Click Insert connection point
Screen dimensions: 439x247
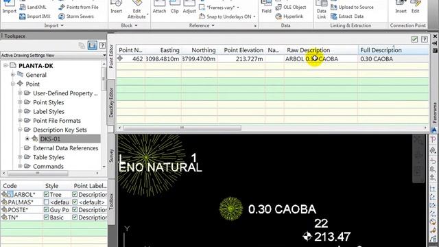coord(401,7)
